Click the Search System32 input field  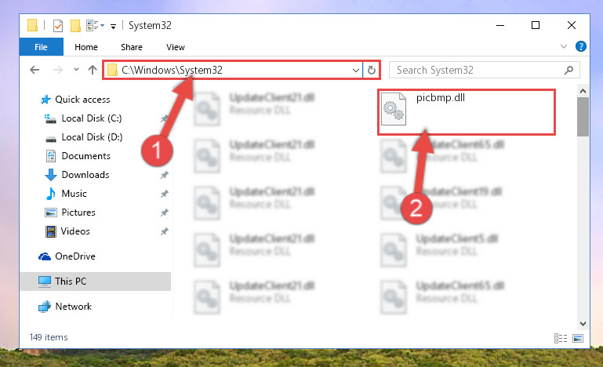(478, 70)
